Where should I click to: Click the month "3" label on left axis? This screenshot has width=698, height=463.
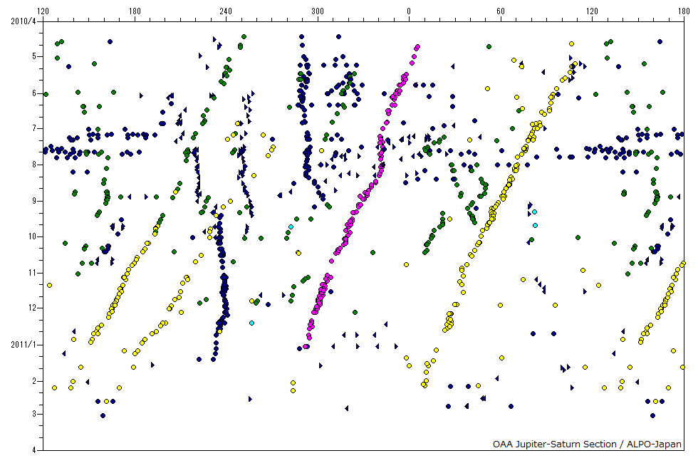(x=34, y=414)
